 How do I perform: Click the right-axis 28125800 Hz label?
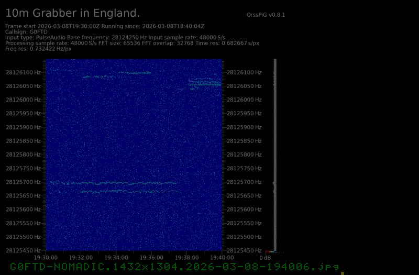(244, 155)
